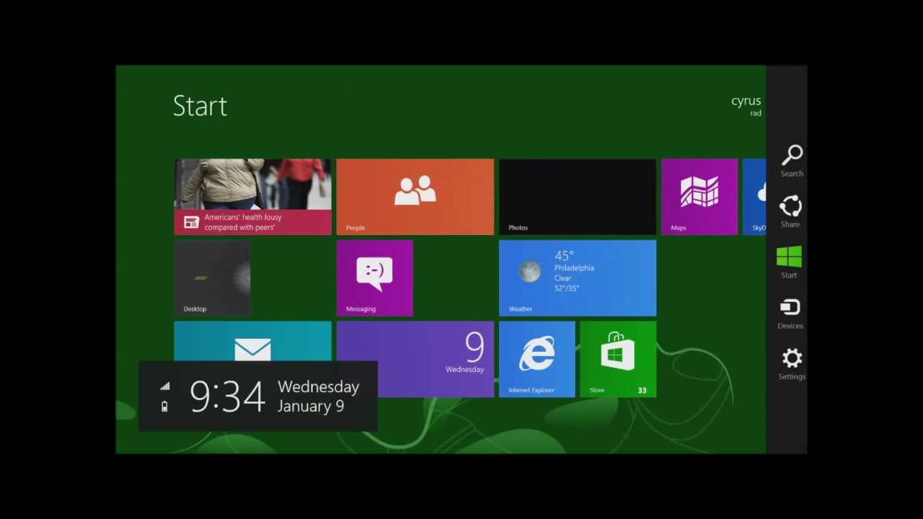The image size is (923, 519).
Task: Open the Photos tile
Action: (577, 196)
